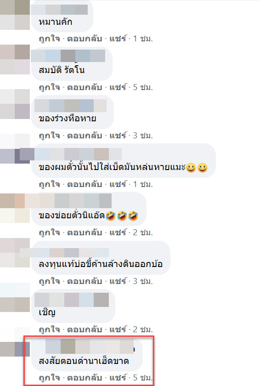Open the '3 ชม.' timestamp under 'ของร่วงหือหาย'
This screenshot has height=386, width=259.
tap(143, 136)
